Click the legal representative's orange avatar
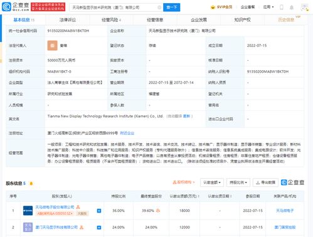 point(53,46)
